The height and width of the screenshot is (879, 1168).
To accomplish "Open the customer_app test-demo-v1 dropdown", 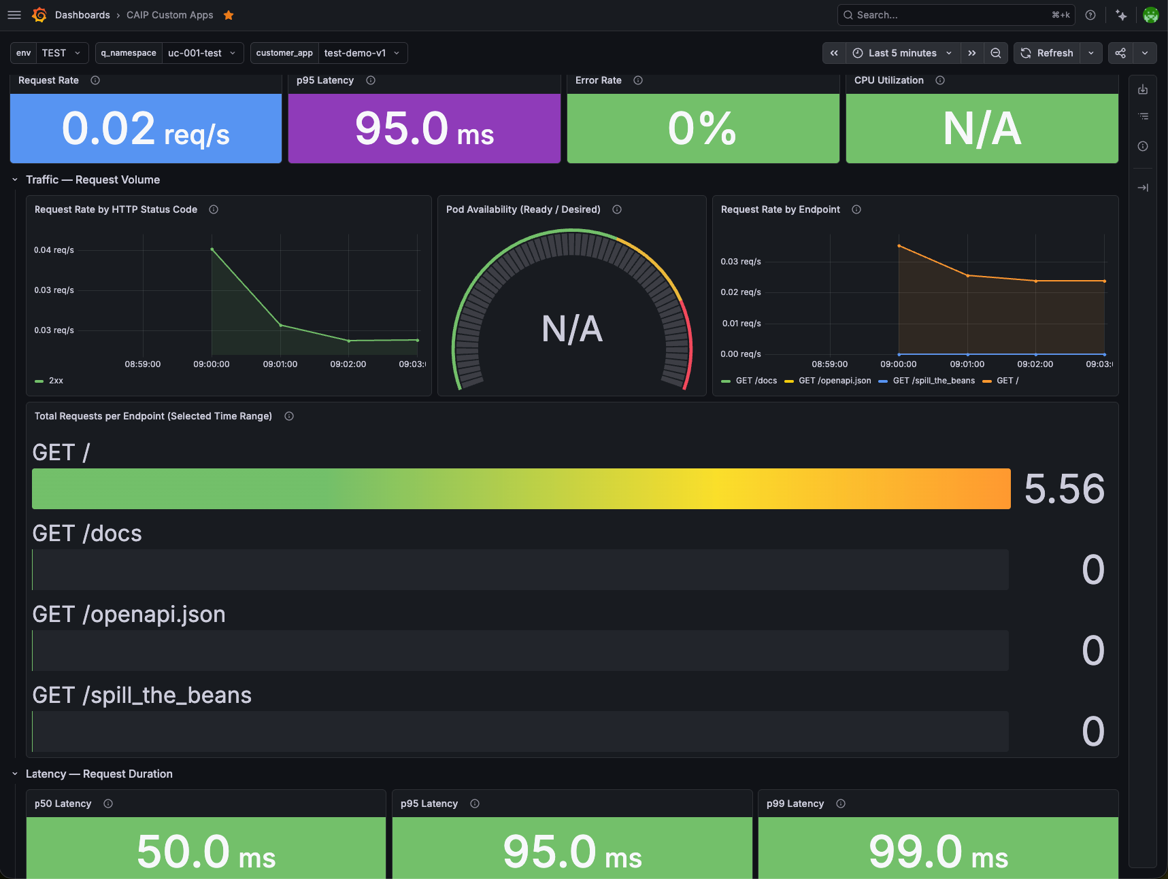I will (x=363, y=53).
